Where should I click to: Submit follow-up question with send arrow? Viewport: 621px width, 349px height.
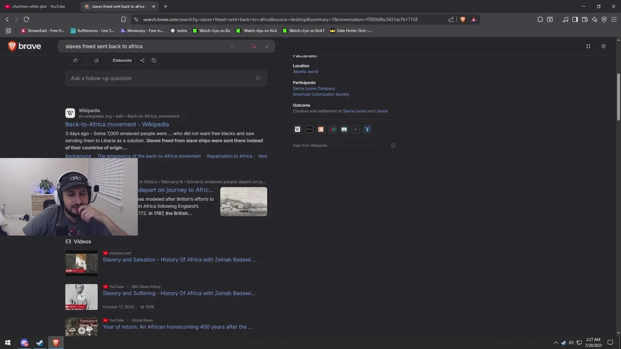tap(259, 78)
